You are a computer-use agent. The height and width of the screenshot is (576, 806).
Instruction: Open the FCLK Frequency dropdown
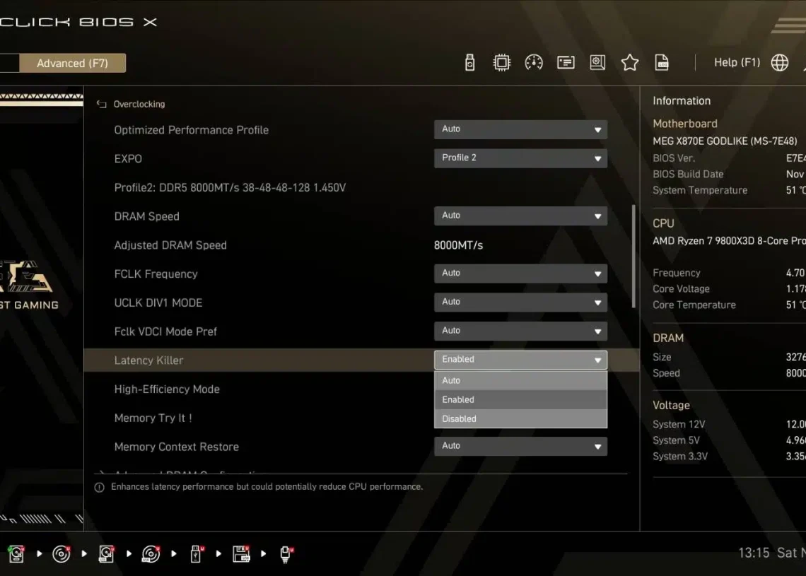click(x=520, y=274)
